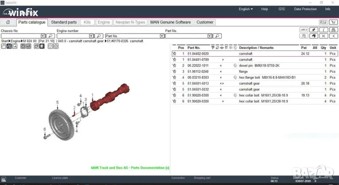Image resolution: width=339 pixels, height=185 pixels.
Task: Search by chassis number magnifier button
Action: click(50, 36)
